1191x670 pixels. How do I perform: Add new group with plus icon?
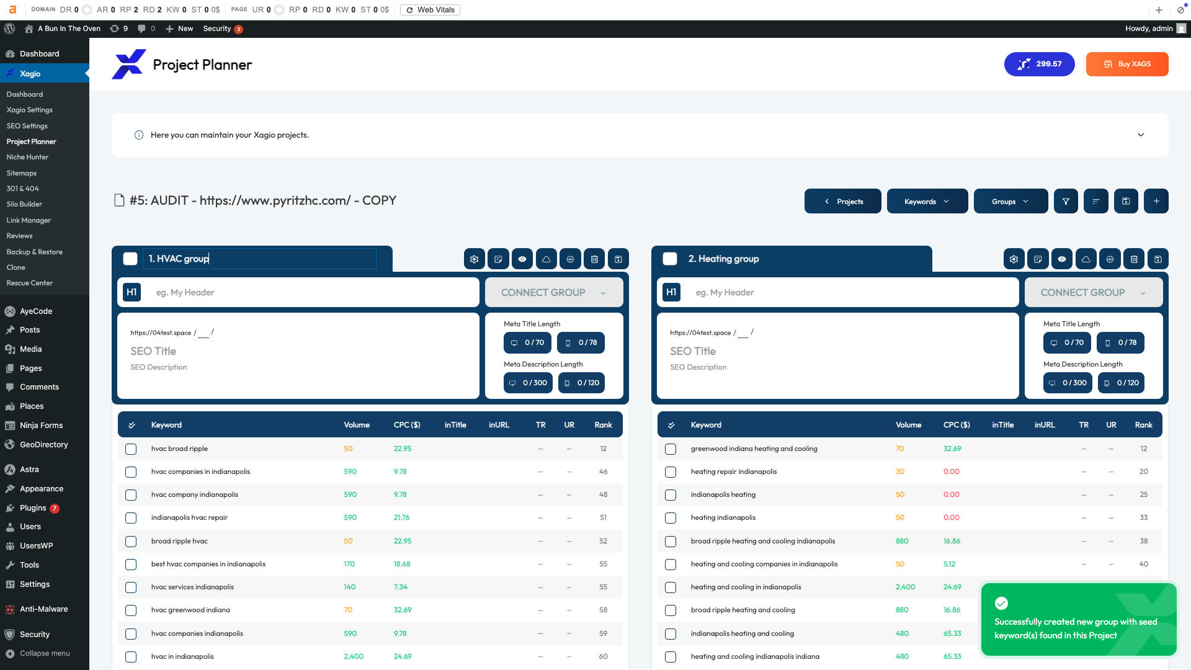(x=1156, y=201)
